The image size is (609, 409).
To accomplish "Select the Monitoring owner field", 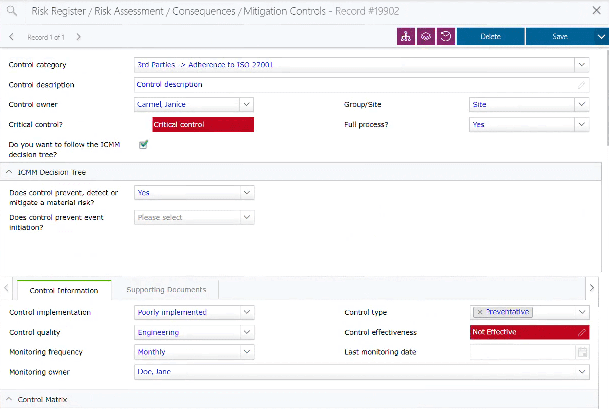I will [x=349, y=372].
